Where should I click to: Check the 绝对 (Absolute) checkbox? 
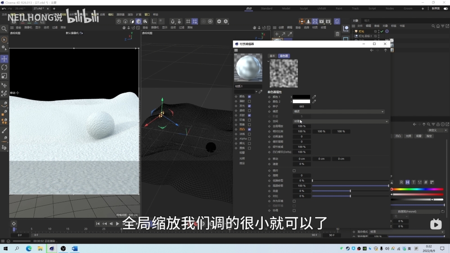[x=294, y=171]
